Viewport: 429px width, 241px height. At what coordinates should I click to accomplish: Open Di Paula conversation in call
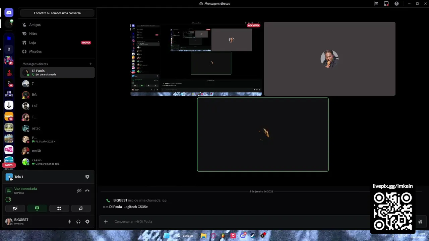tap(57, 72)
